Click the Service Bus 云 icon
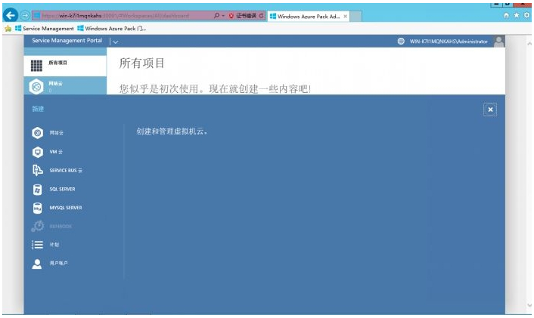This screenshot has width=534, height=318. coord(38,170)
